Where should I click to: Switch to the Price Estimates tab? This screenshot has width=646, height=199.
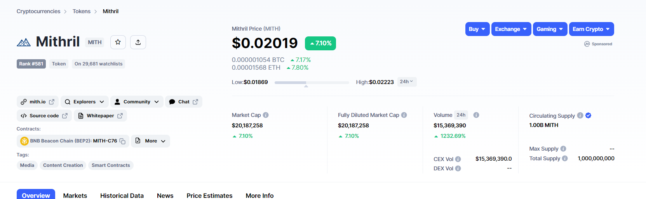point(209,196)
